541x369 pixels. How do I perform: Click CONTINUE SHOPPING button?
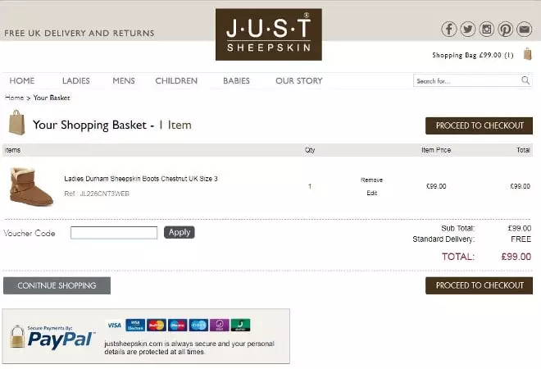pyautogui.click(x=57, y=285)
